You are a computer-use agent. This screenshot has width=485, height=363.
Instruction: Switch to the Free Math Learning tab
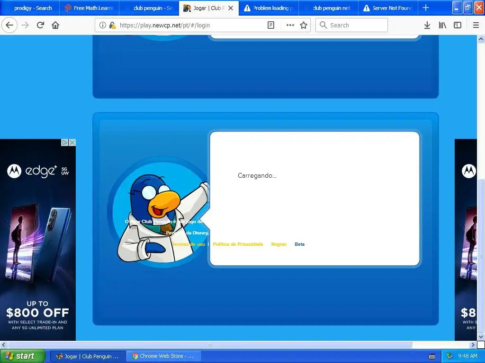(89, 8)
